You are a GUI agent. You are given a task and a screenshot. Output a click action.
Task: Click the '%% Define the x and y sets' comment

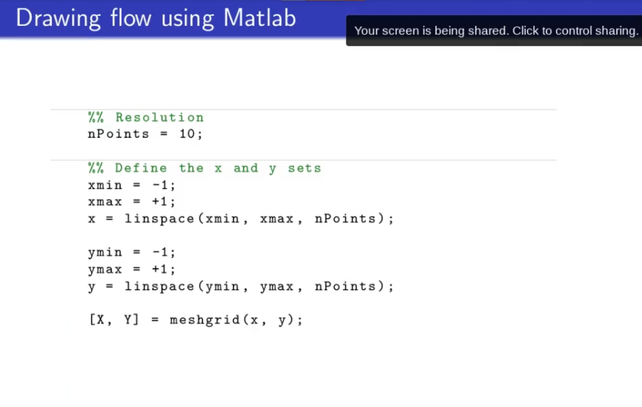tap(205, 168)
